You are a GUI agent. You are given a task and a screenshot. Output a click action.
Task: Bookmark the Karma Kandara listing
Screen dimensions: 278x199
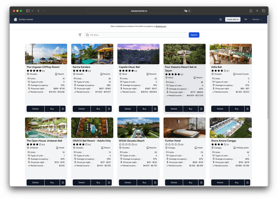109,109
